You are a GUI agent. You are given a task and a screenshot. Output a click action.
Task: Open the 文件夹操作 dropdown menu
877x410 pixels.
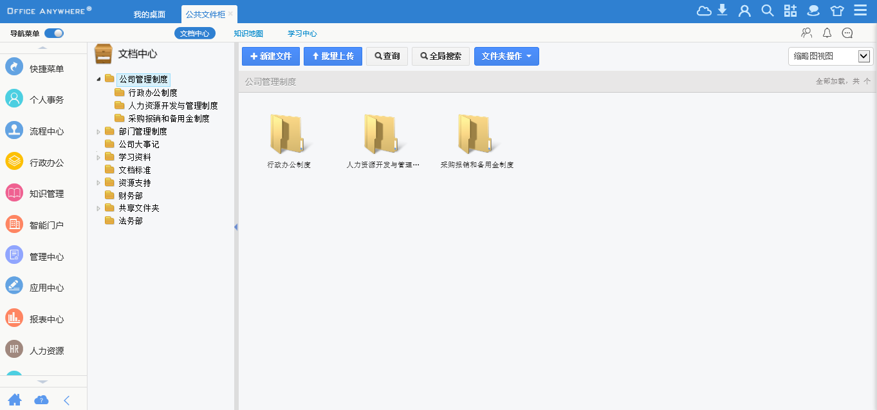click(x=506, y=57)
